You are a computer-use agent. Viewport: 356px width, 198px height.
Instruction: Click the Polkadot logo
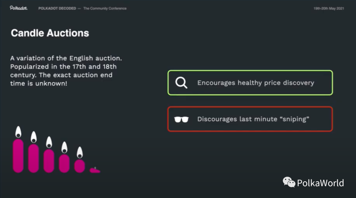[18, 8]
